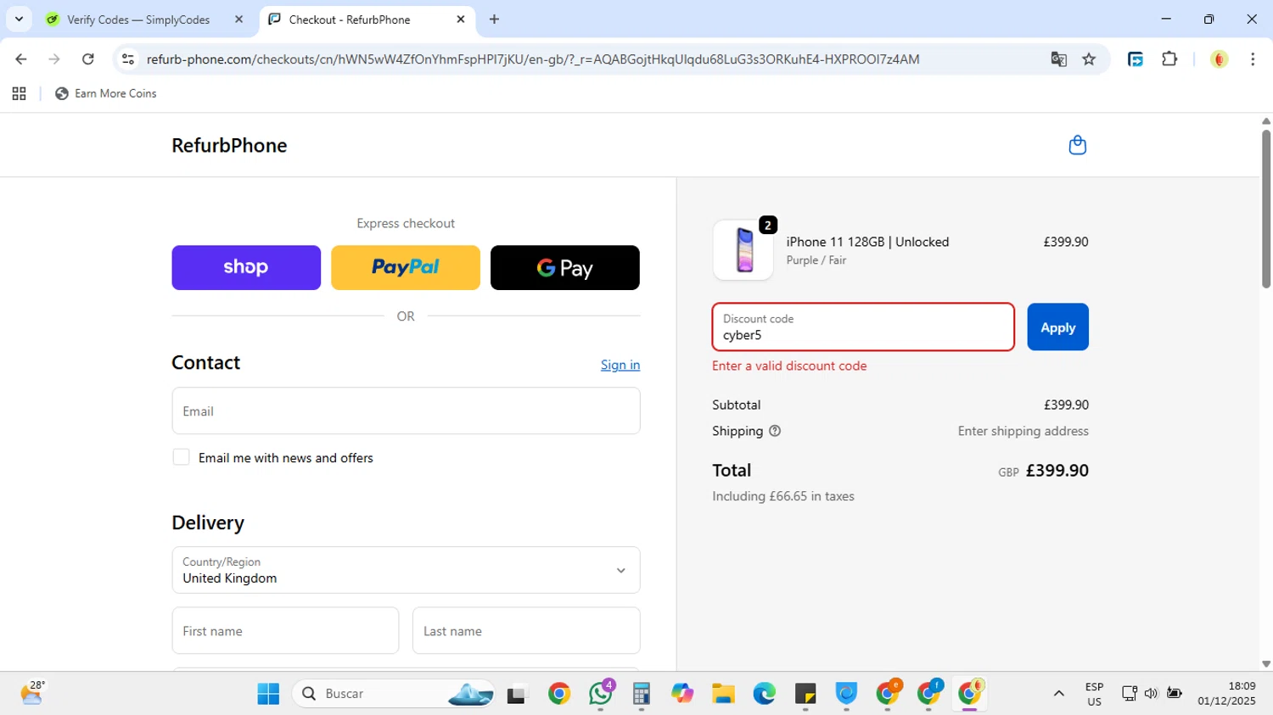Viewport: 1273px width, 715px height.
Task: Click 'Enter a valid discount code' error text
Action: coord(789,366)
